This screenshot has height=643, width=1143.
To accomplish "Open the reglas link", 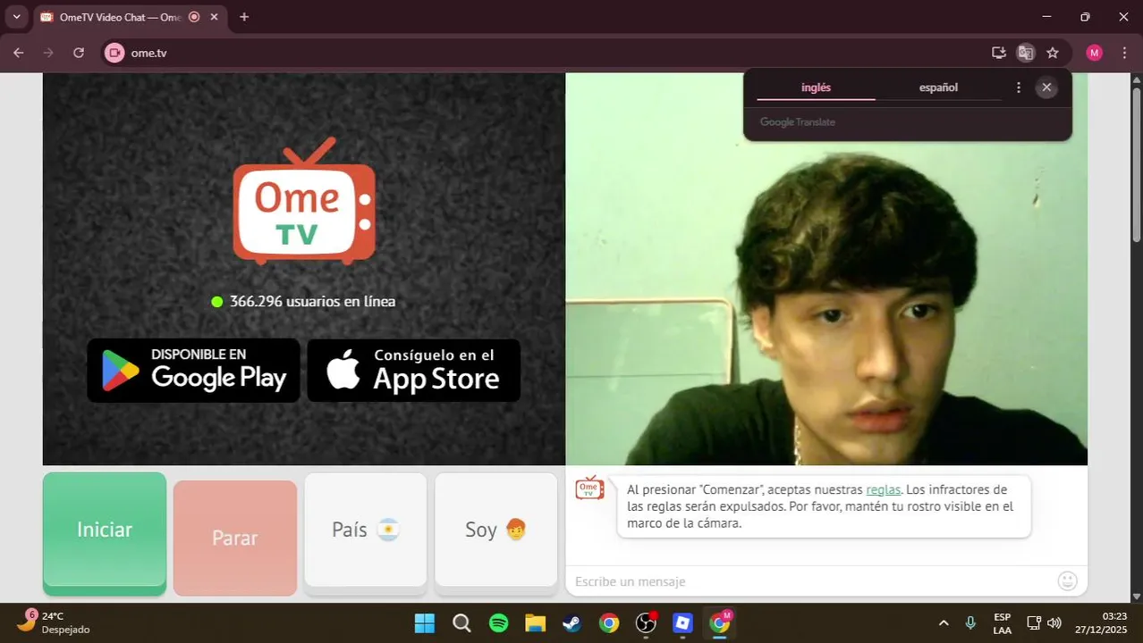I will tap(884, 489).
